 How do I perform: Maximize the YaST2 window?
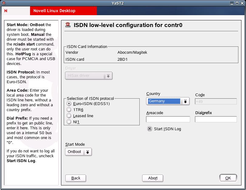point(237,3)
